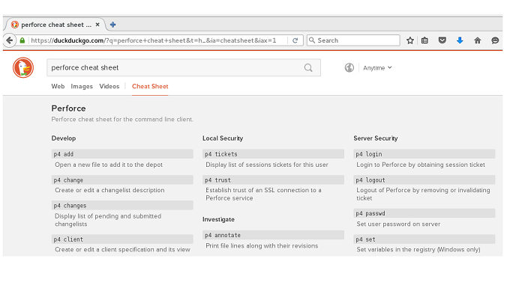Click the 'p4 change' command
This screenshot has width=525, height=297.
[x=122, y=180]
